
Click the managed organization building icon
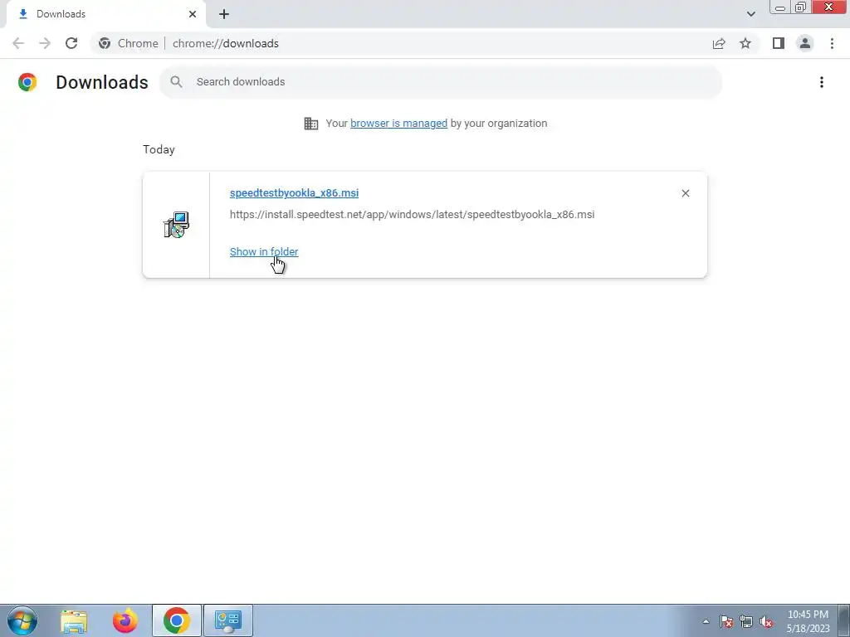point(311,124)
